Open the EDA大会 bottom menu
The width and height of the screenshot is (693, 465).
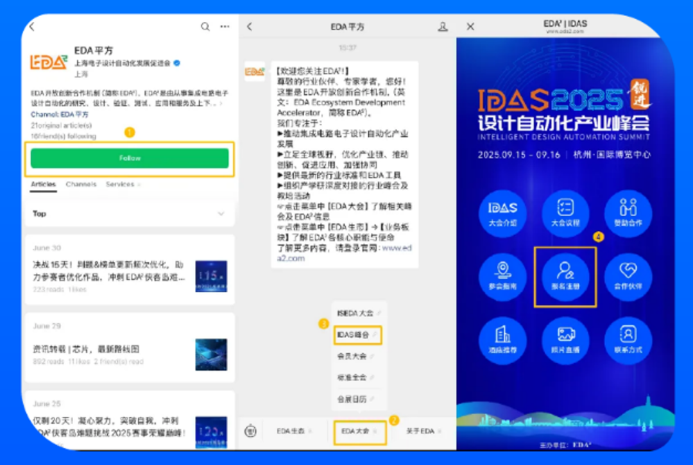pos(359,432)
